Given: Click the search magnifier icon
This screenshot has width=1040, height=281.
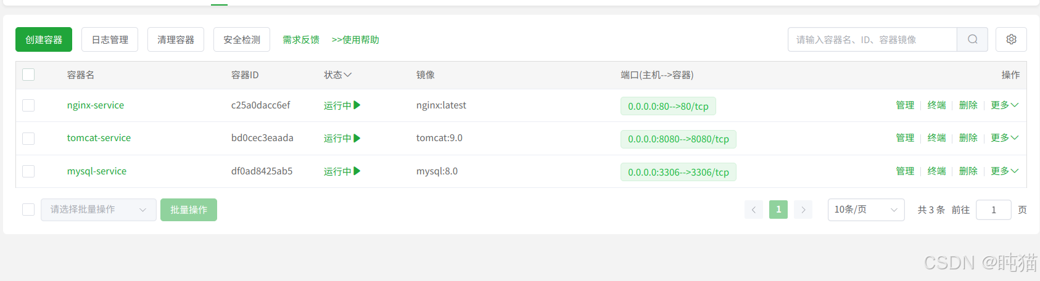Looking at the screenshot, I should pos(972,39).
